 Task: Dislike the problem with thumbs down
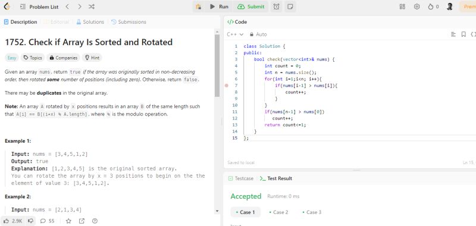(31, 221)
